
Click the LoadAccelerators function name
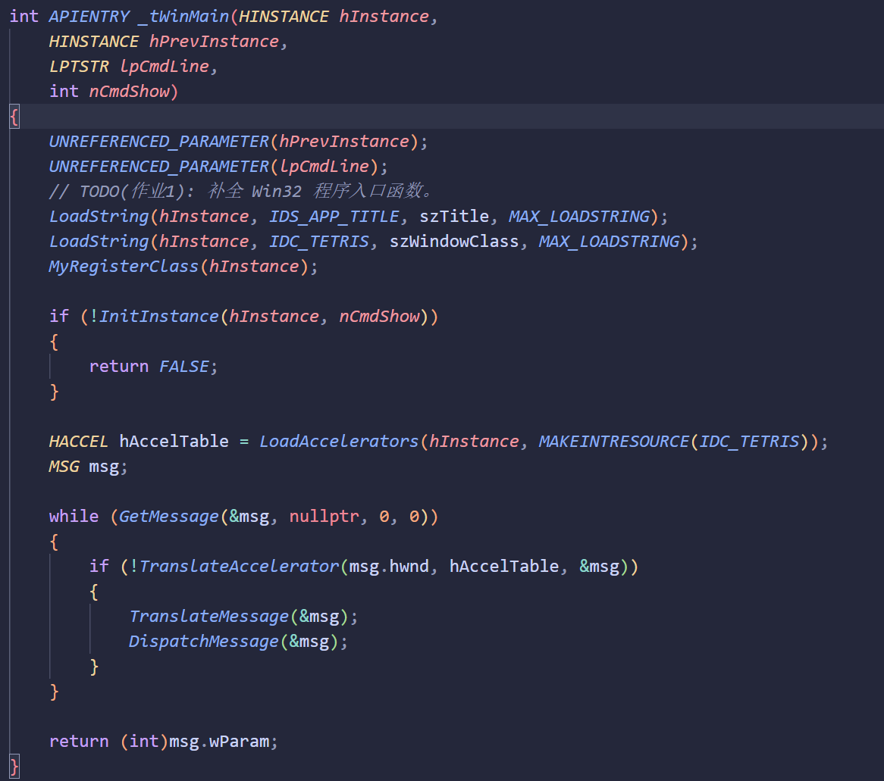(x=339, y=442)
